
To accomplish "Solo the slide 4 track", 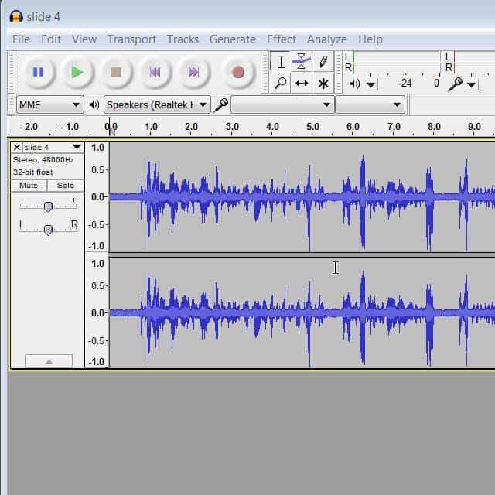I will (66, 186).
